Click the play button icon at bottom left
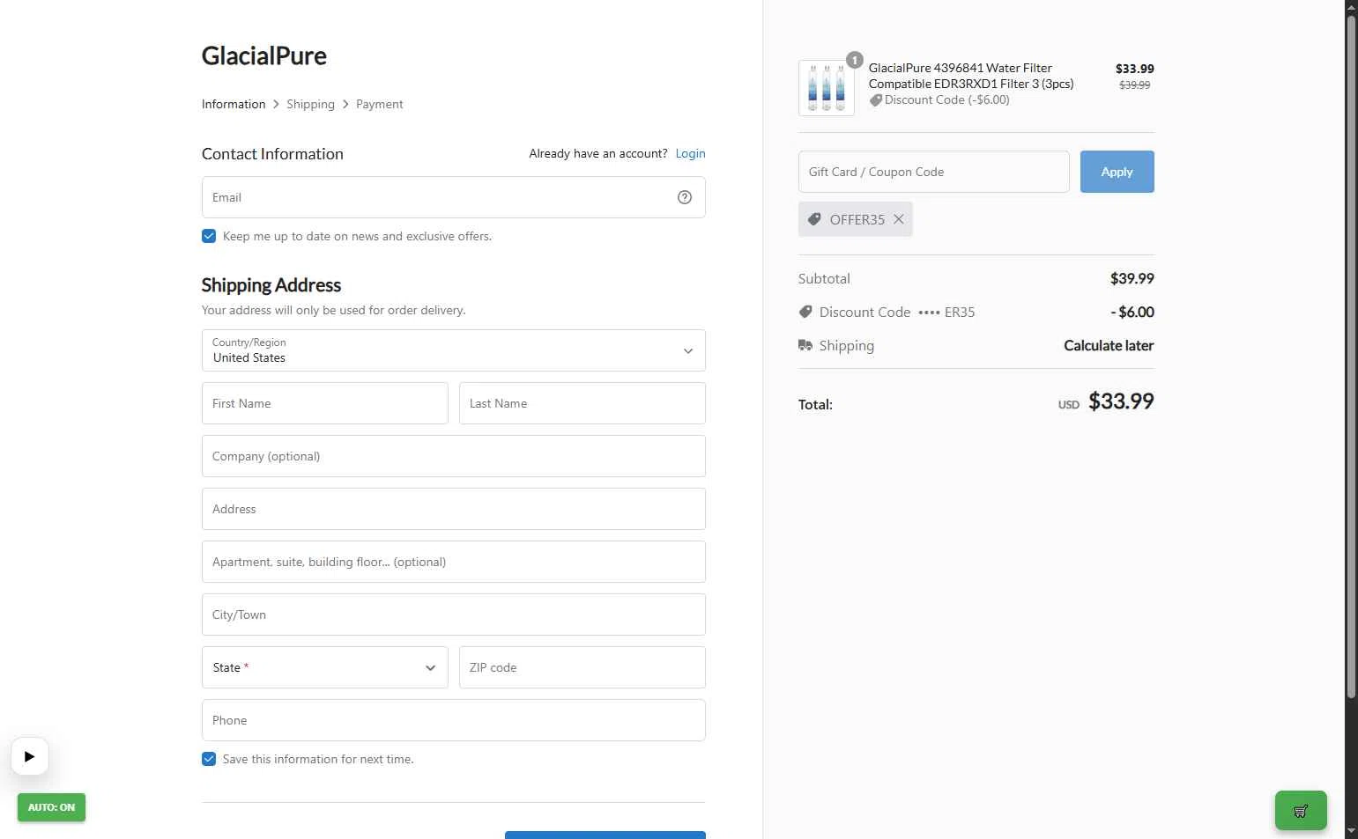1358x839 pixels. tap(30, 756)
